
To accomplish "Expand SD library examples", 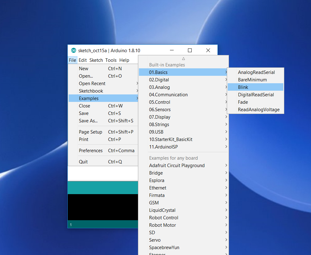I will [x=183, y=233].
